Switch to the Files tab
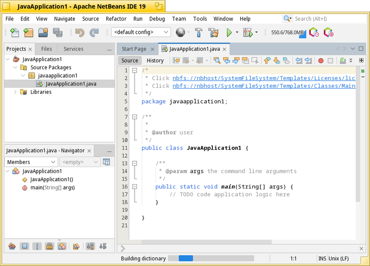This screenshot has width=370, height=266. [x=47, y=49]
